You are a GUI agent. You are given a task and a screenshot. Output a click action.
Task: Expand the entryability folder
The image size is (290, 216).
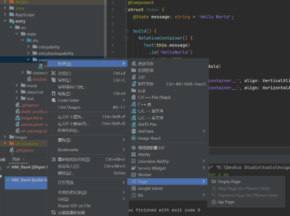pos(28,47)
